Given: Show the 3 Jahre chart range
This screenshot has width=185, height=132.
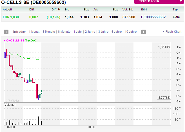Looking at the screenshot, I should tap(103, 32).
